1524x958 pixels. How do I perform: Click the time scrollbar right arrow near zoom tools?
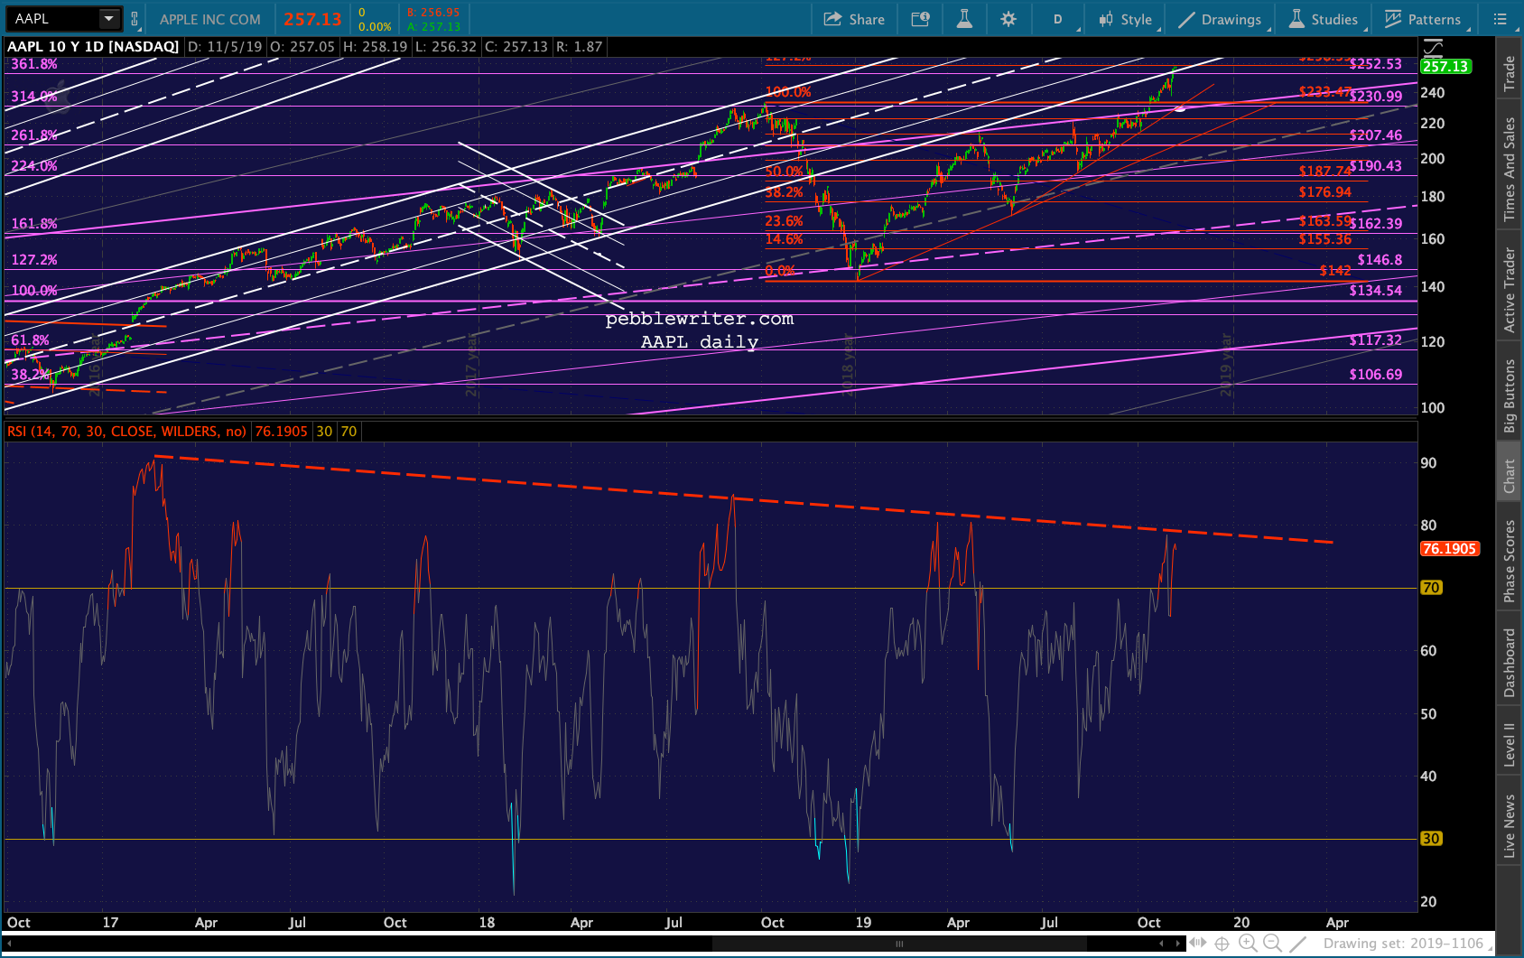(x=1177, y=944)
